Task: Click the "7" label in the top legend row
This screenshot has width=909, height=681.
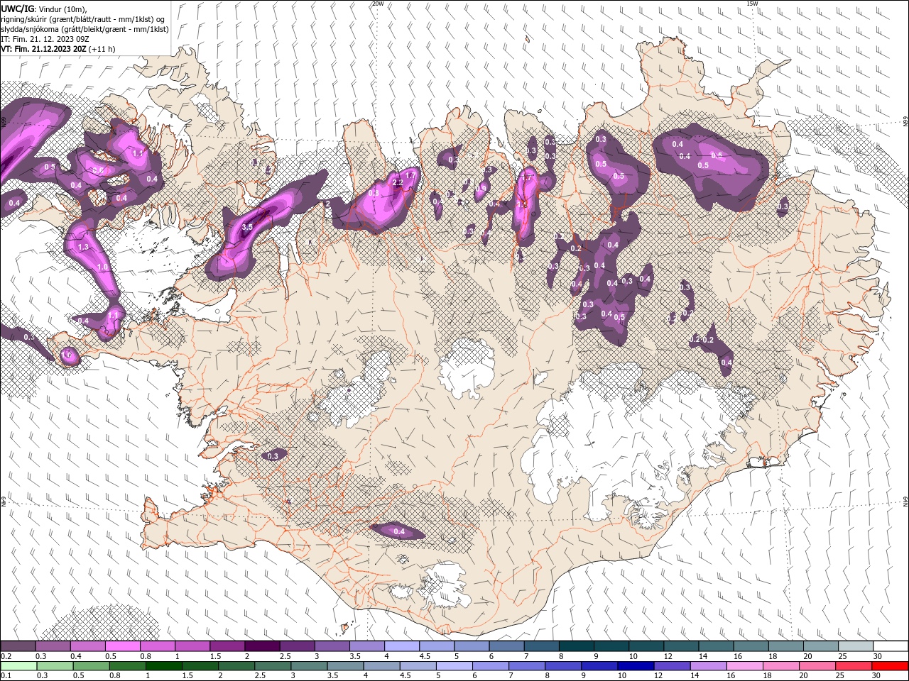Action: [x=526, y=656]
